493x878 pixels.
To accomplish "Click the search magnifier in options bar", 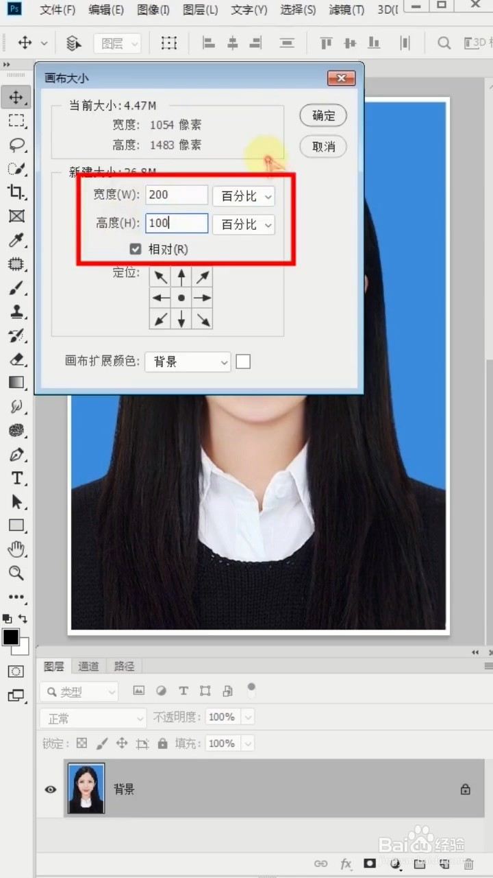I will [x=444, y=43].
